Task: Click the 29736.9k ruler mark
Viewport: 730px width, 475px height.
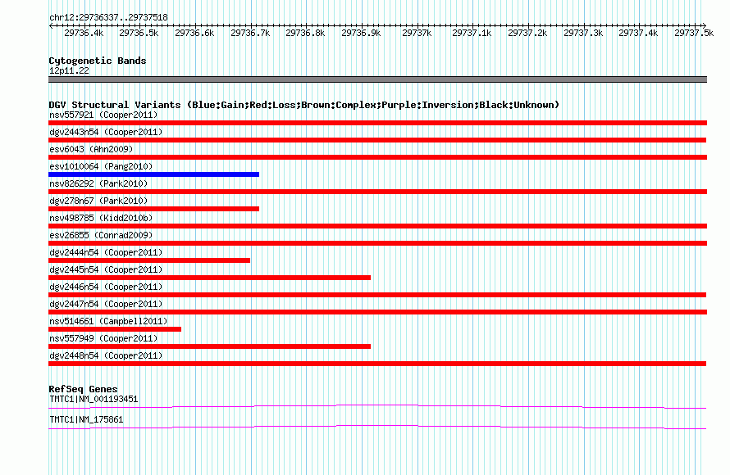Action: pyautogui.click(x=361, y=33)
